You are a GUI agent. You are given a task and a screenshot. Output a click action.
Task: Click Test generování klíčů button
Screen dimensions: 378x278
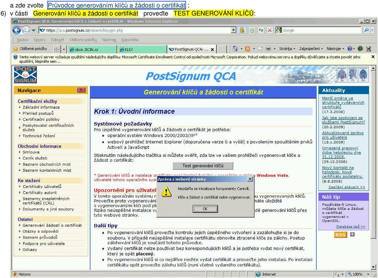203,166
